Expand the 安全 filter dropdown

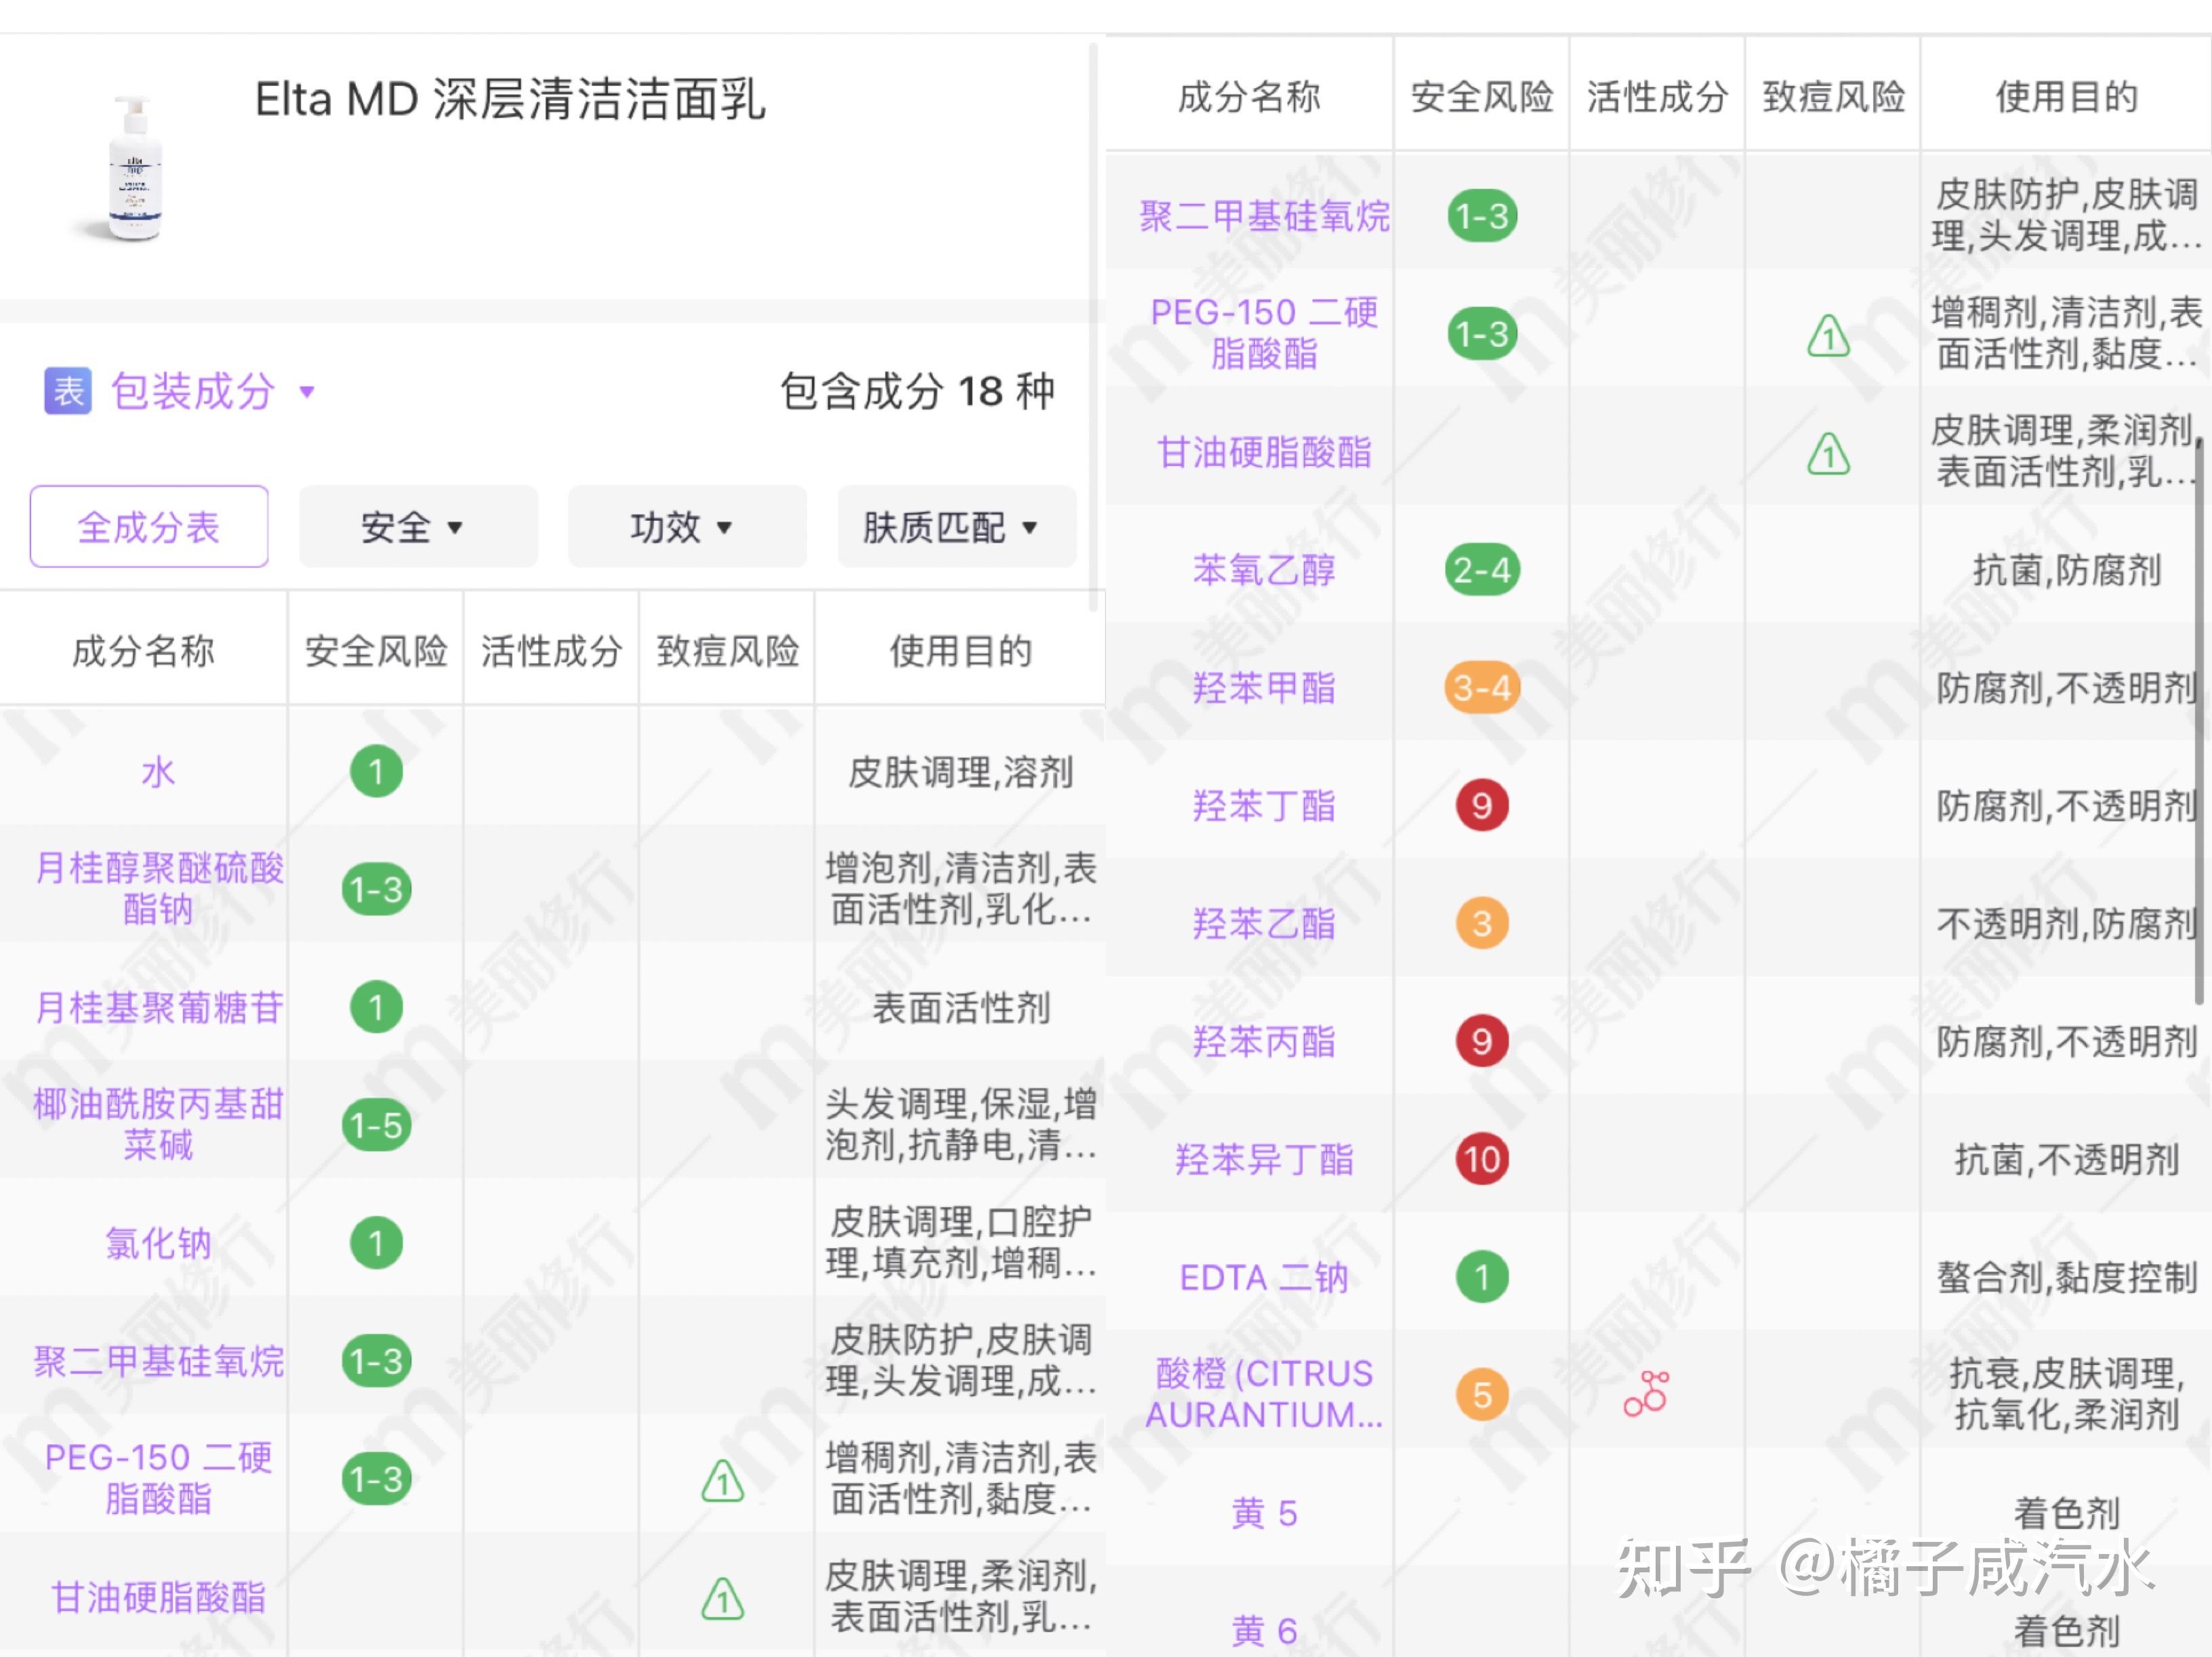click(x=418, y=526)
